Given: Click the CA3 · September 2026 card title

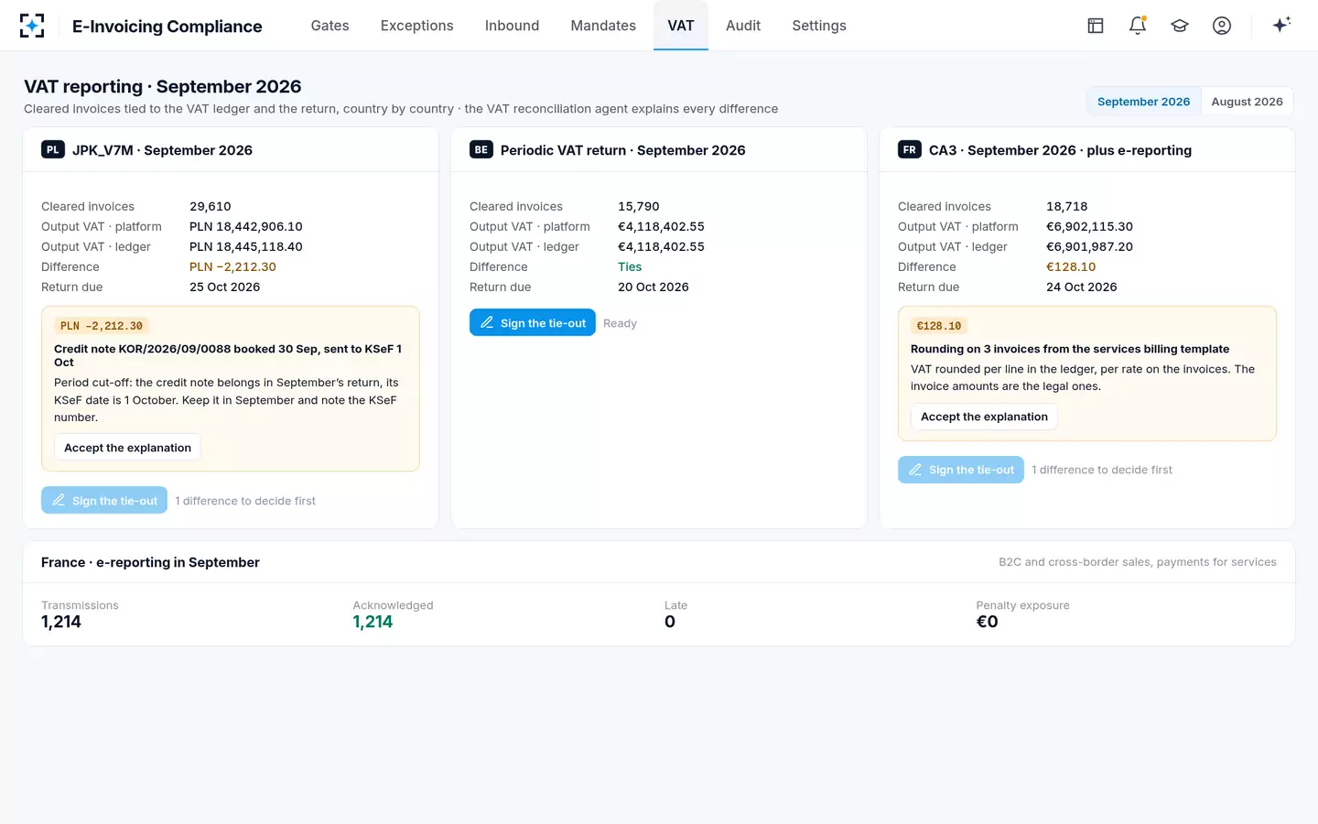Looking at the screenshot, I should pos(1060,150).
